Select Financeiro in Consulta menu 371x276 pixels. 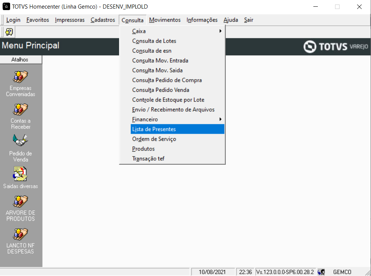click(177, 119)
